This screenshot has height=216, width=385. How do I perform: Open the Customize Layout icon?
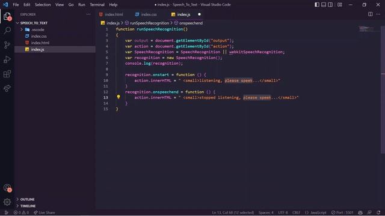(x=339, y=5)
